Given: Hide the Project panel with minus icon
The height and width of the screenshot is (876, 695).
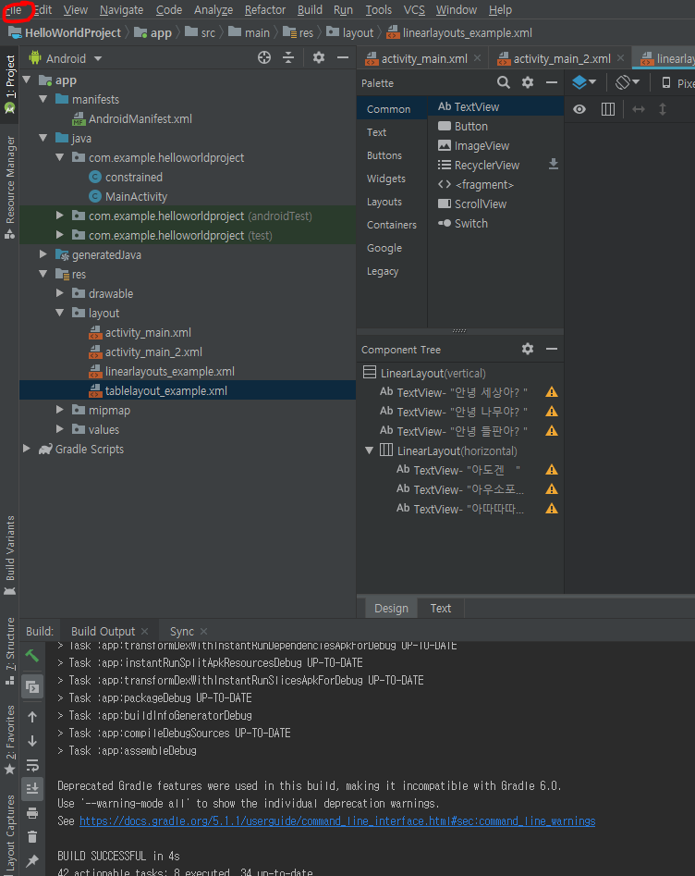Looking at the screenshot, I should click(343, 57).
